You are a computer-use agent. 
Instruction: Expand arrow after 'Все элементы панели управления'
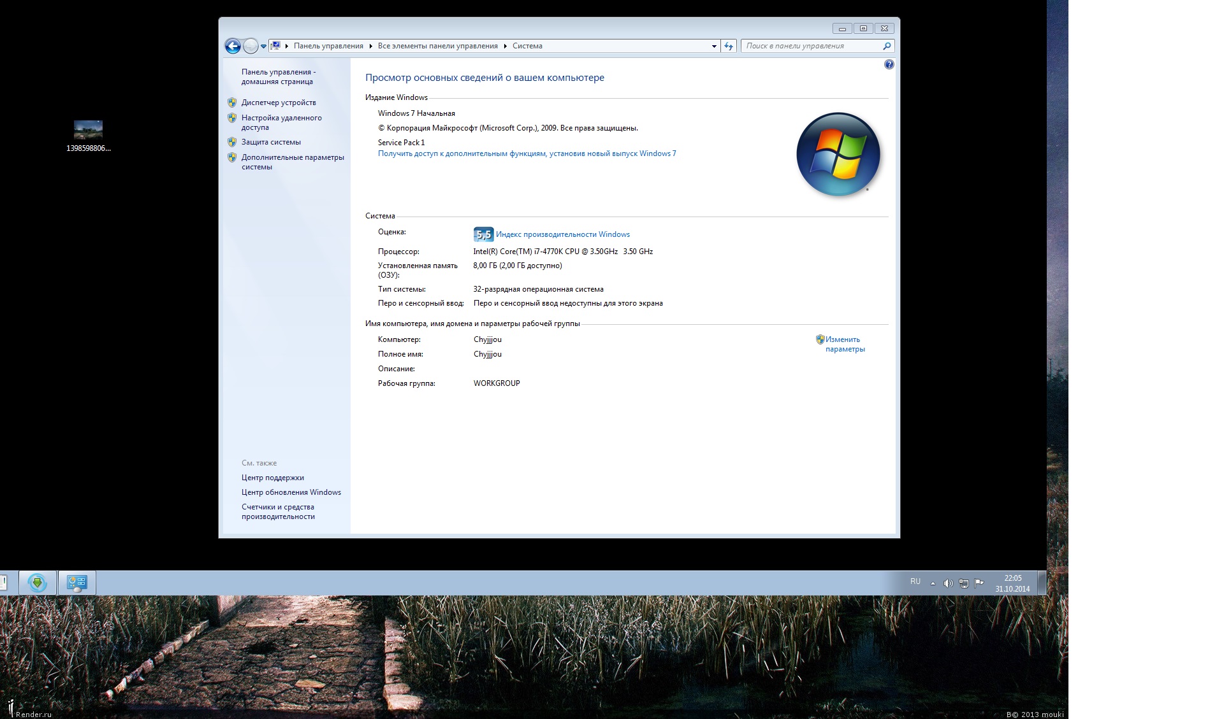pyautogui.click(x=505, y=46)
